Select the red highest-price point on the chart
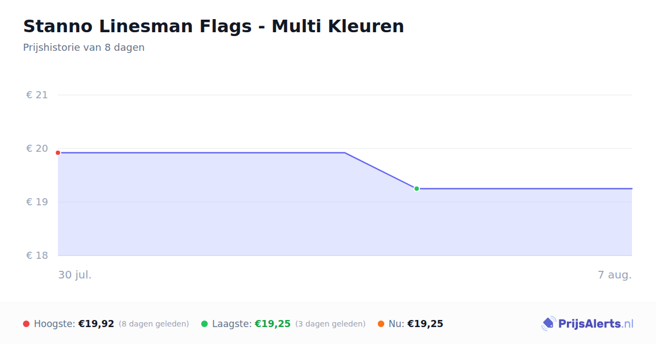The height and width of the screenshot is (344, 656). pyautogui.click(x=58, y=153)
